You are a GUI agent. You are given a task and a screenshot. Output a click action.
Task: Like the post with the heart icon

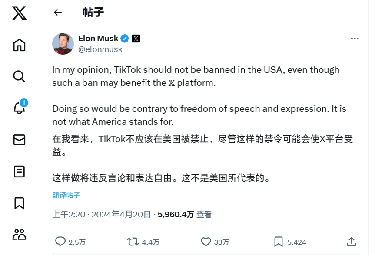(x=206, y=242)
